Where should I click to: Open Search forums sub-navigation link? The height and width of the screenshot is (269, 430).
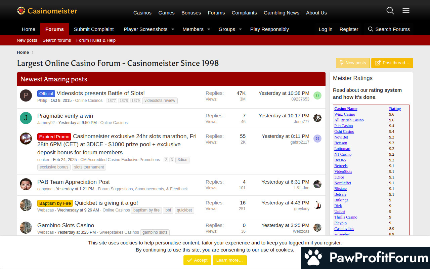click(x=57, y=40)
